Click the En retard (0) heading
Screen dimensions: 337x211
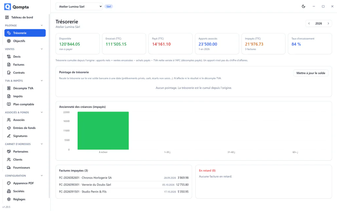click(207, 170)
